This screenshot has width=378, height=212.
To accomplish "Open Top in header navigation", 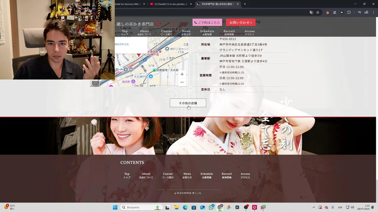I will click(125, 33).
